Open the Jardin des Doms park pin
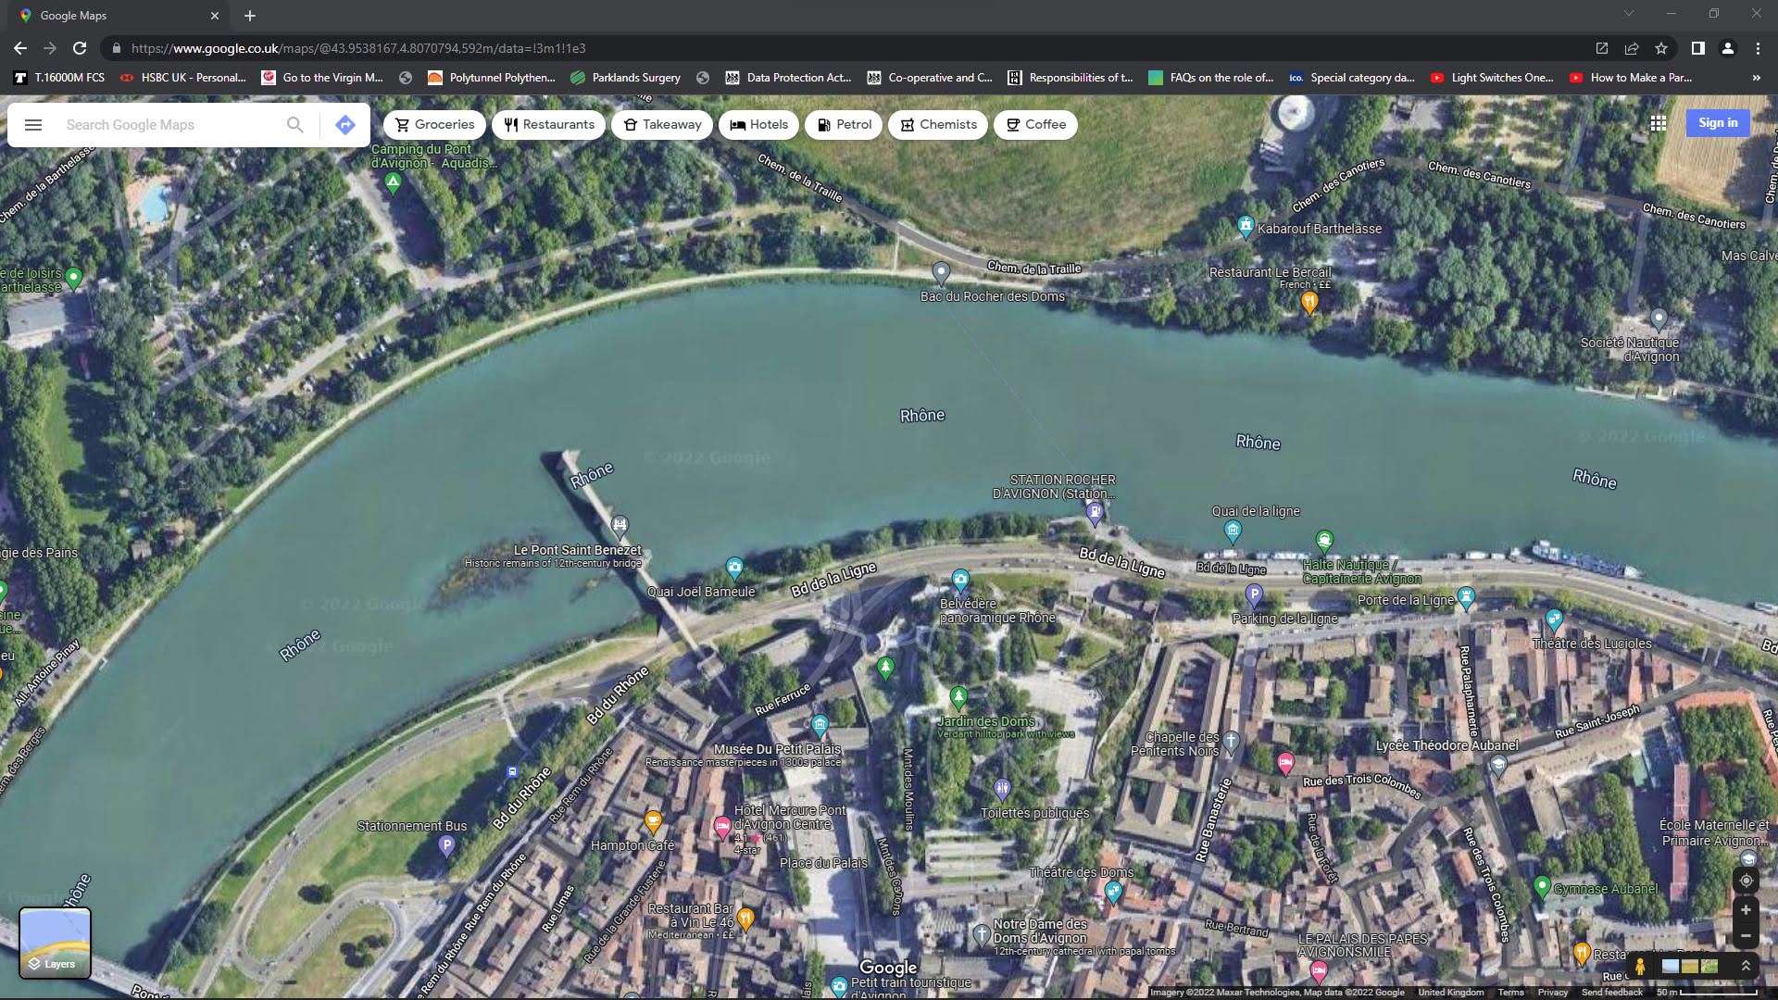The image size is (1778, 1000). click(x=958, y=696)
